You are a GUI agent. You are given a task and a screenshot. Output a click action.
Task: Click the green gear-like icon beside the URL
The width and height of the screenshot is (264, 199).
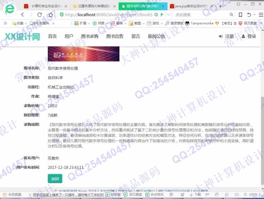point(156,15)
